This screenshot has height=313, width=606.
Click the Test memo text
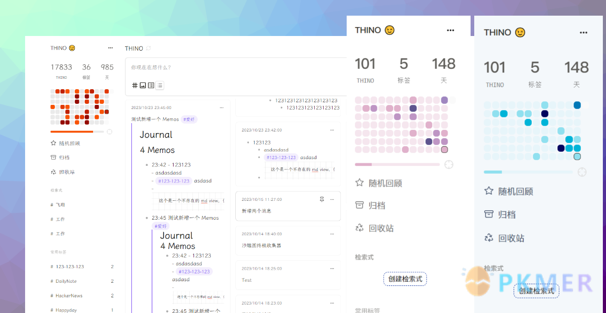coord(247,280)
